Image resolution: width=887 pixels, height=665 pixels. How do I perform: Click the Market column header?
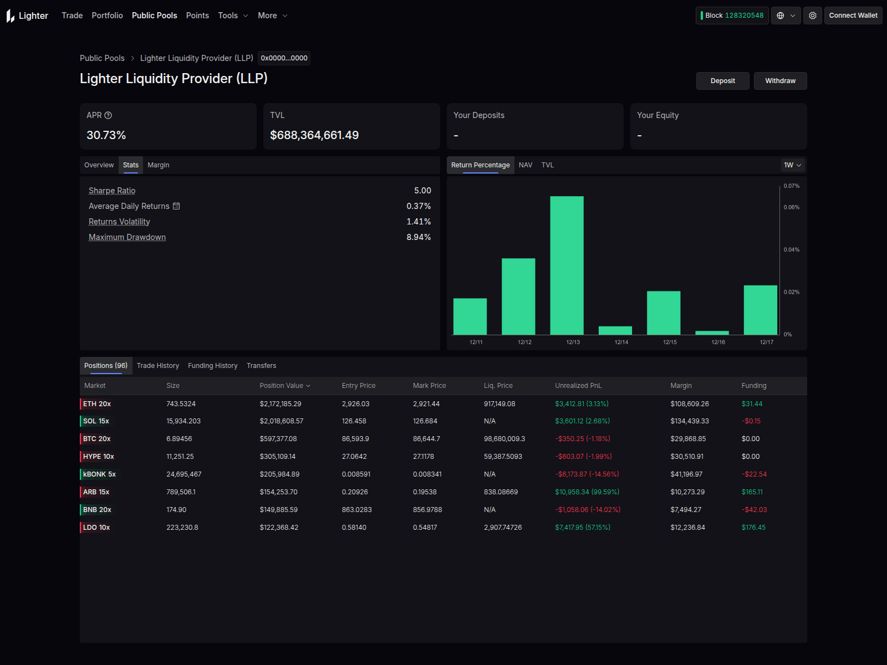95,386
